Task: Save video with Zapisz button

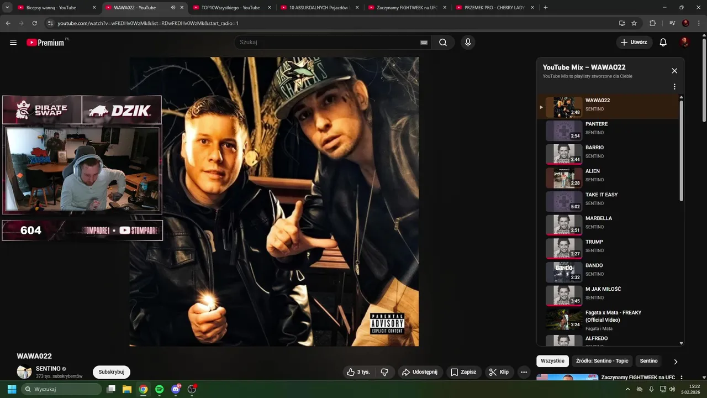Action: (463, 372)
